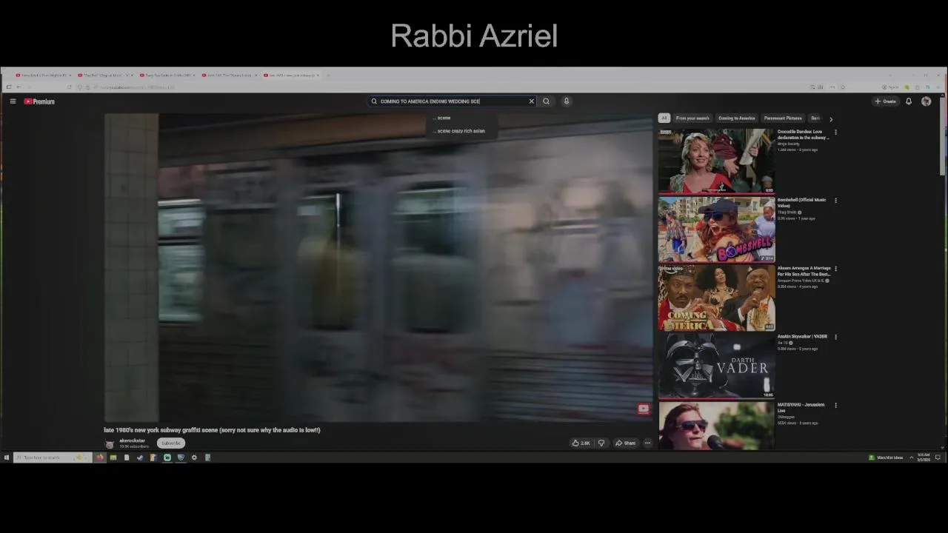Pick "scene crazy rich asian" suggestion

pyautogui.click(x=460, y=131)
